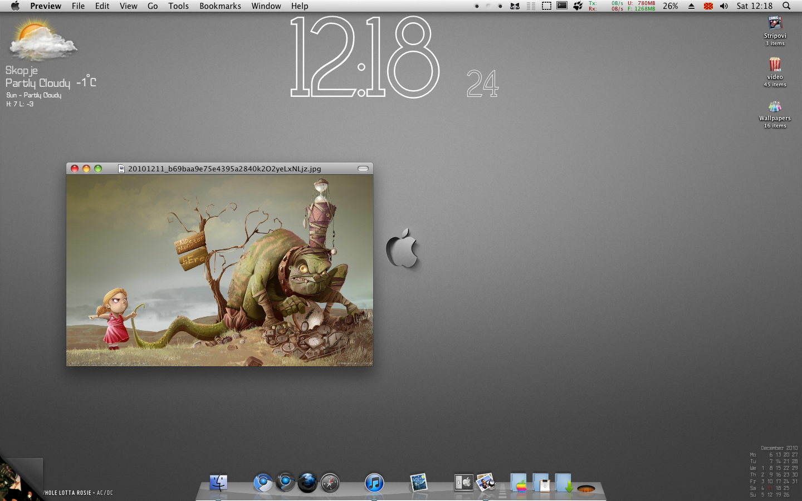Image resolution: width=802 pixels, height=501 pixels.
Task: Open the Go menu
Action: pos(153,6)
